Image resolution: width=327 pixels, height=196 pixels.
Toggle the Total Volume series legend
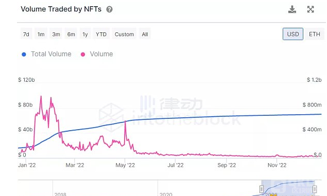coord(46,54)
